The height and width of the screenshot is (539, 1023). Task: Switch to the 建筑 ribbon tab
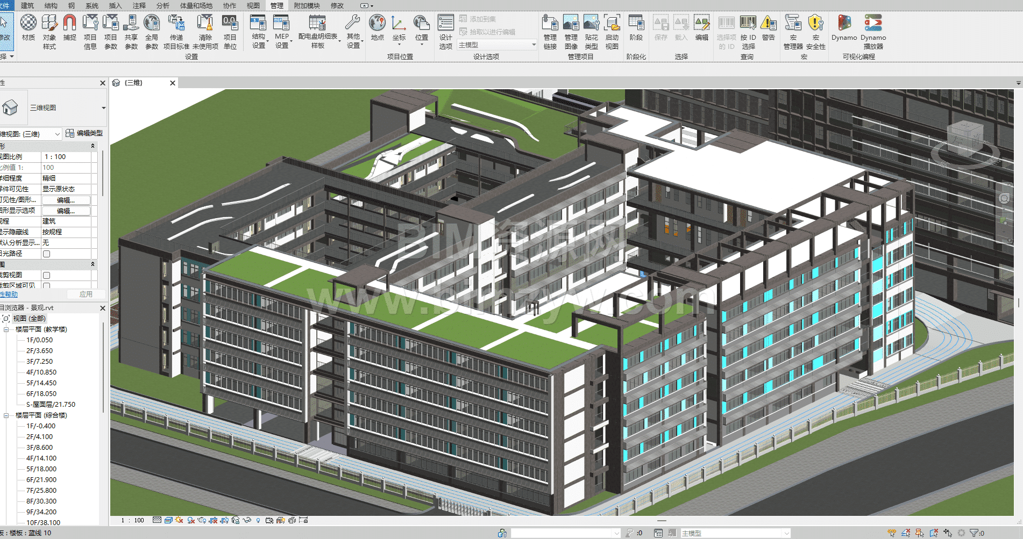point(27,5)
